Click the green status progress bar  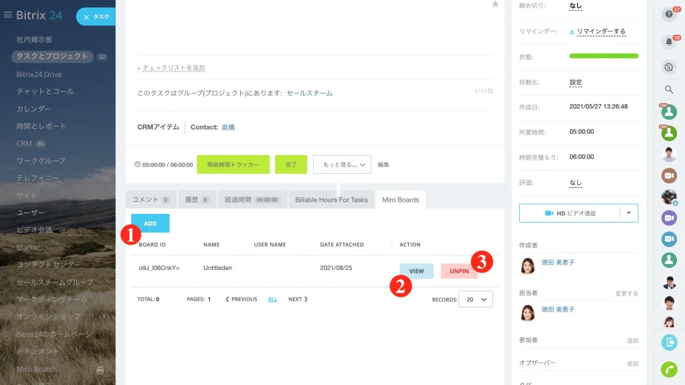coord(603,56)
